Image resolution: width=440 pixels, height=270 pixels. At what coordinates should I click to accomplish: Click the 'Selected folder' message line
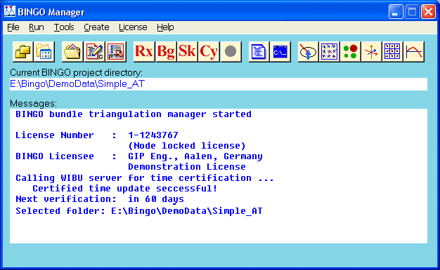click(139, 210)
